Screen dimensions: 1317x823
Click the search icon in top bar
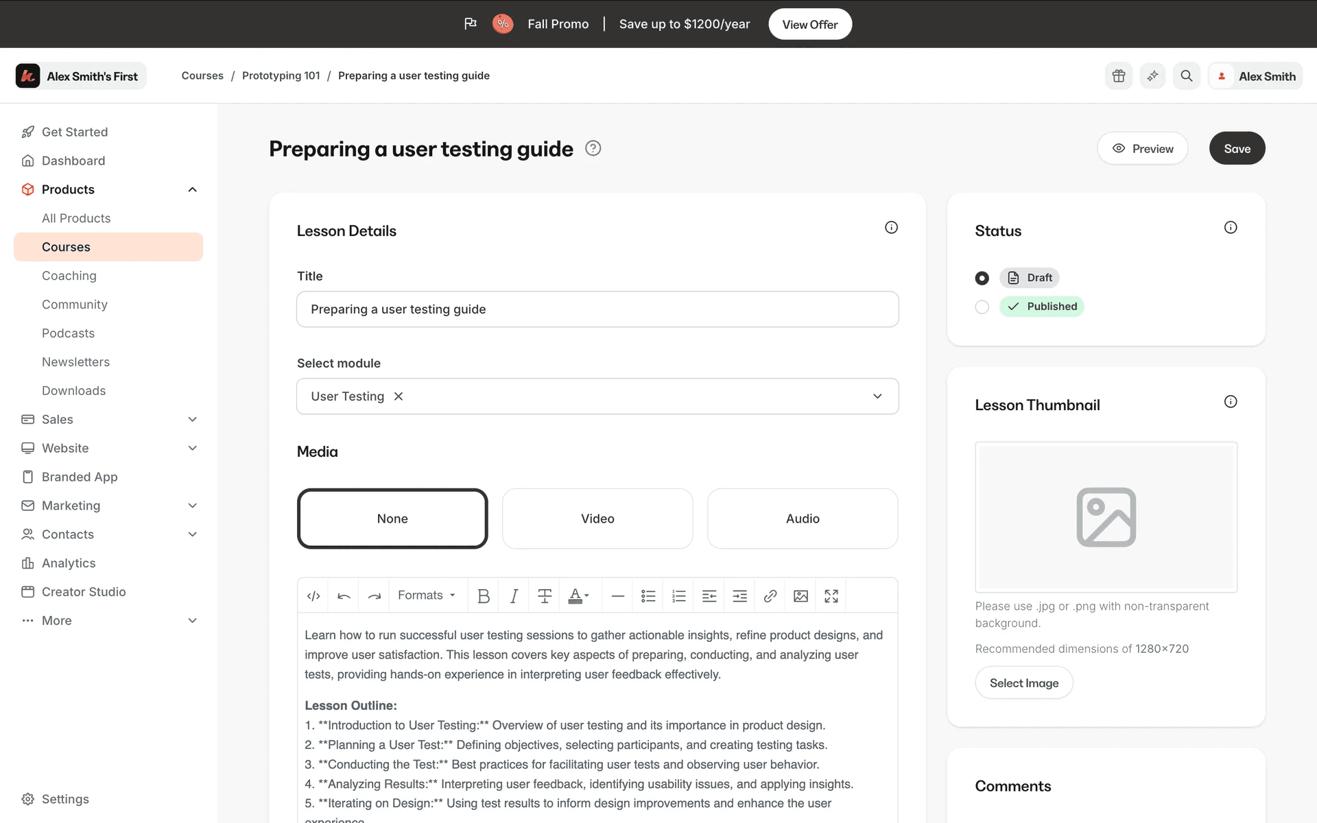coord(1187,76)
